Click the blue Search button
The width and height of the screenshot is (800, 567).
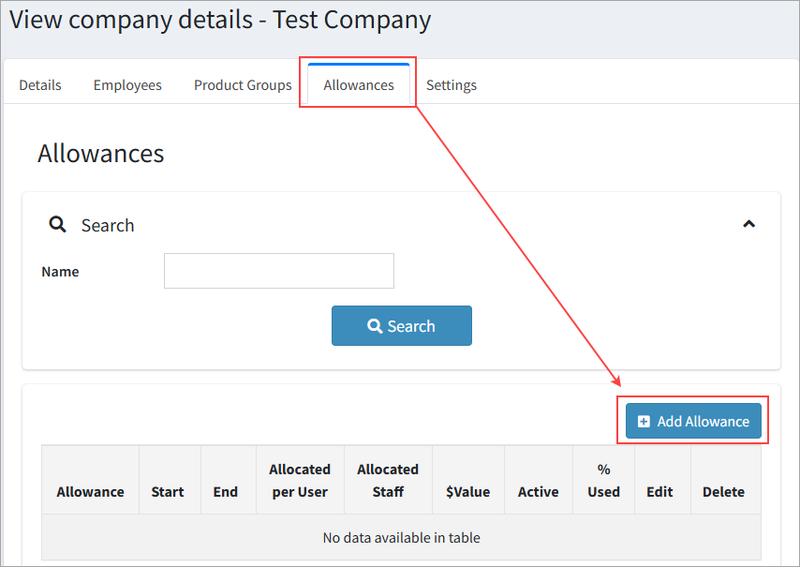pos(402,325)
